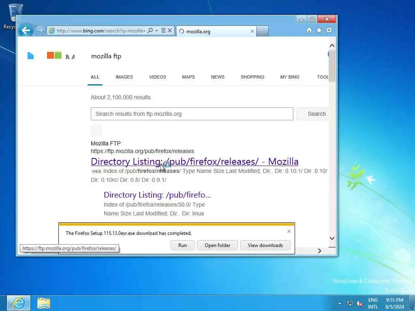
Task: Open File Explorer from the taskbar
Action: point(44,303)
